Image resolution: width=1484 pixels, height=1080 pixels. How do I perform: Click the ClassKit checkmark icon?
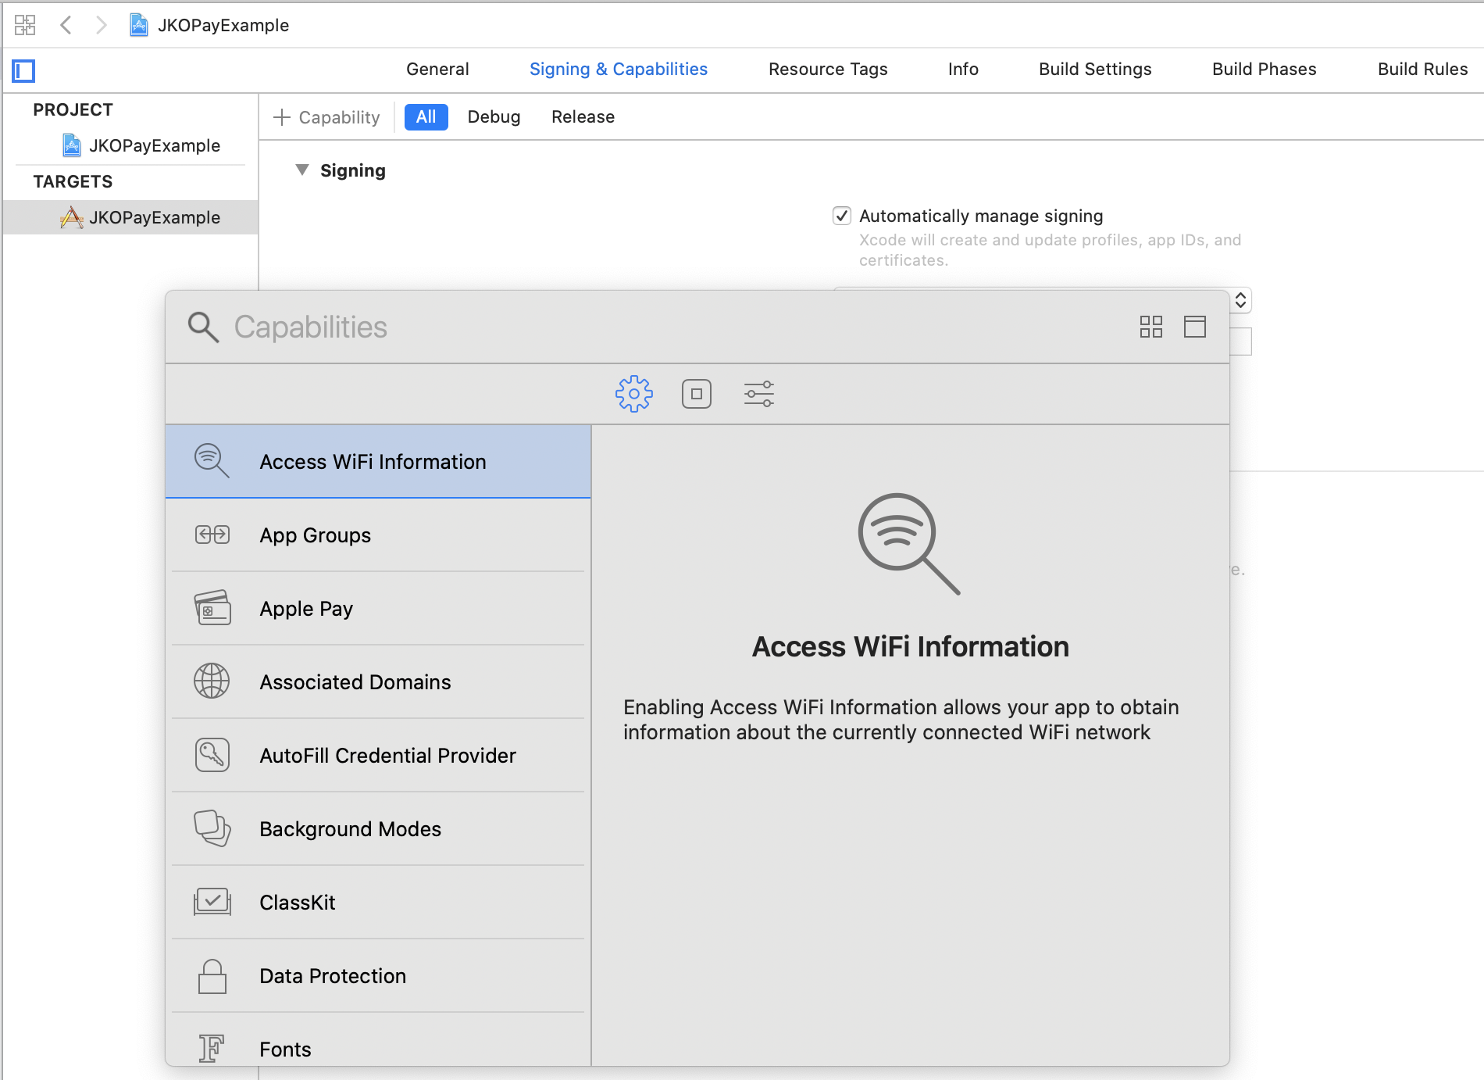tap(212, 902)
